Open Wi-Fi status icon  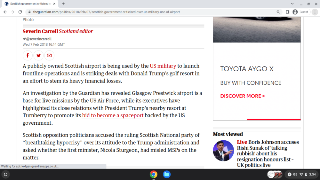click(301, 174)
